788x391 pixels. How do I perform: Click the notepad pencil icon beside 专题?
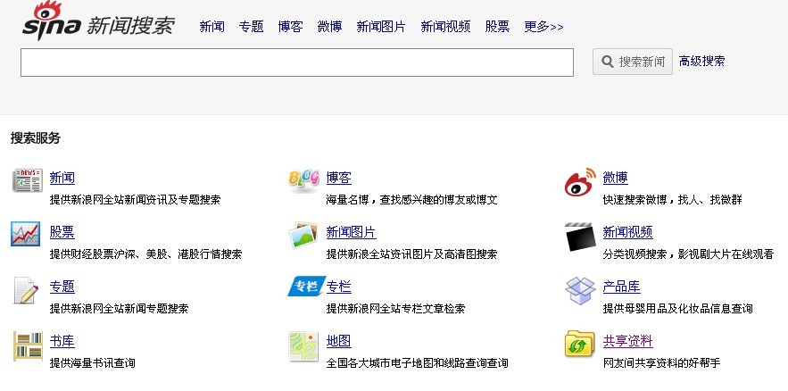26,290
